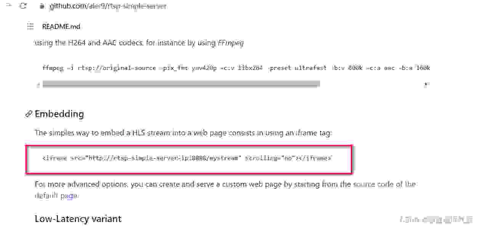
Task: Click the horizontal scrollbar thumb under ffmpeg command
Action: [x=181, y=84]
